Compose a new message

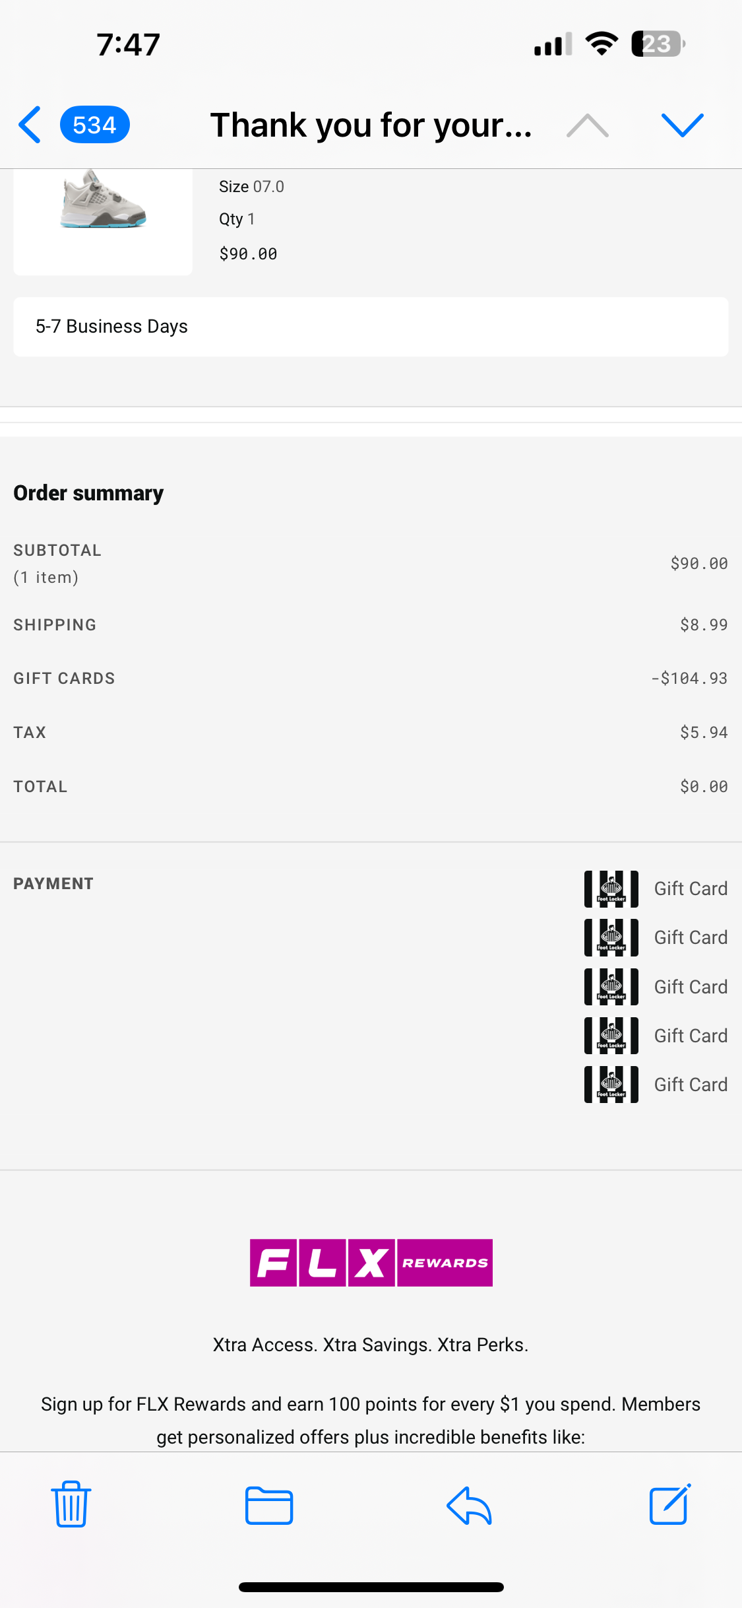[669, 1504]
